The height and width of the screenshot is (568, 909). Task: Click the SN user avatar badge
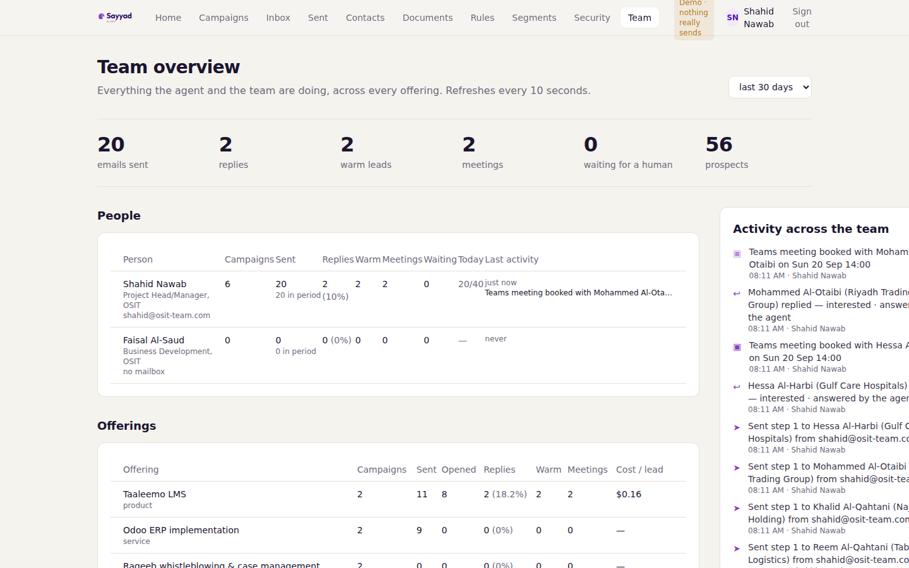tap(732, 18)
